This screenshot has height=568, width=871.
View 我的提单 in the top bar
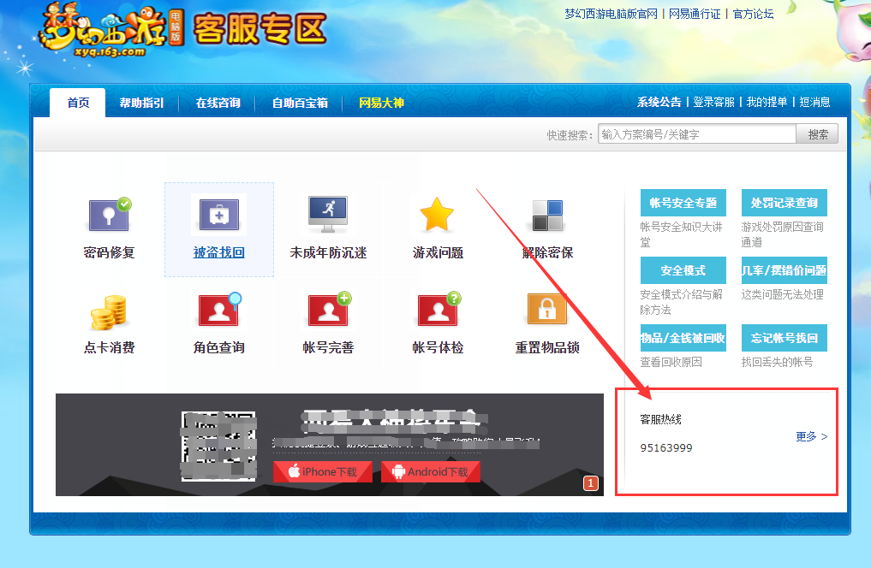point(767,102)
